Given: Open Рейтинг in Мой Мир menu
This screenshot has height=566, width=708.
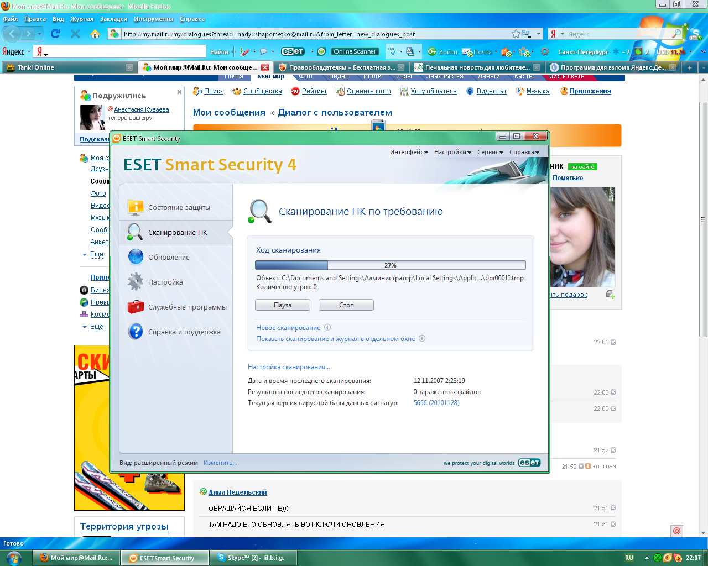Looking at the screenshot, I should coord(314,91).
